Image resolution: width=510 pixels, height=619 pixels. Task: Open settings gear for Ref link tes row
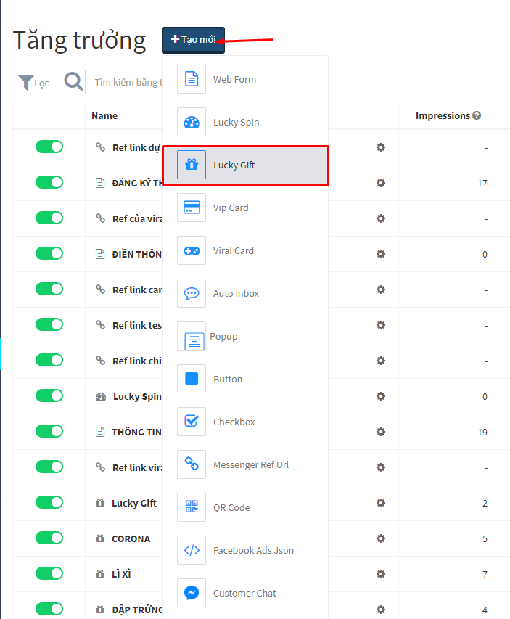[381, 325]
